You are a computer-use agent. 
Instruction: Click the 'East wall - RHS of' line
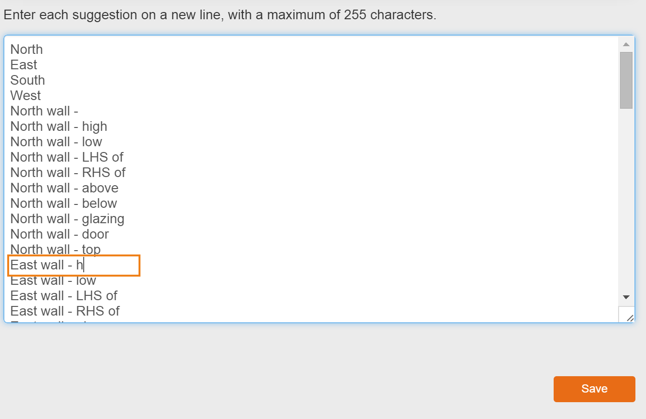[x=65, y=311]
